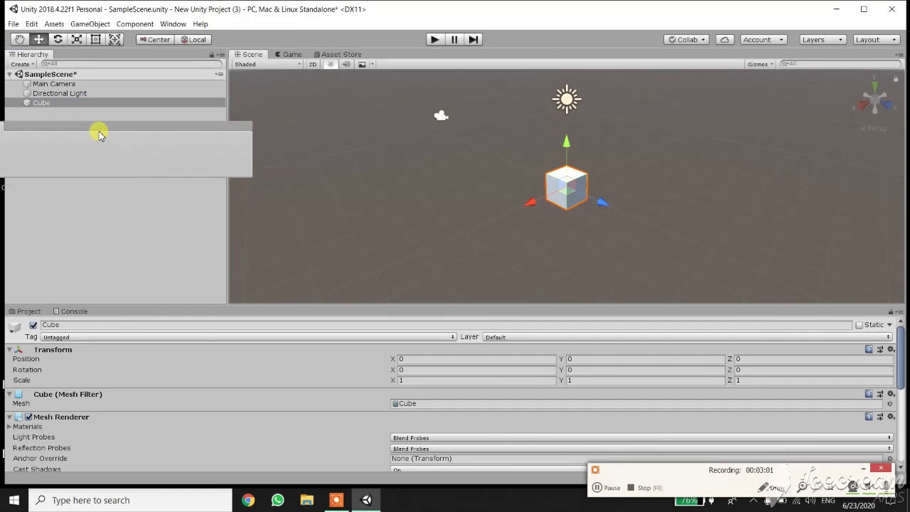This screenshot has width=910, height=512.
Task: Select the combined Transform tool
Action: (x=114, y=40)
